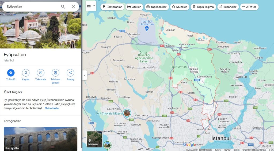This screenshot has height=151, width=274.
Task: Click the Orman Bakanlığı Ağaçlandırma Sahası label
Action: click(x=144, y=57)
